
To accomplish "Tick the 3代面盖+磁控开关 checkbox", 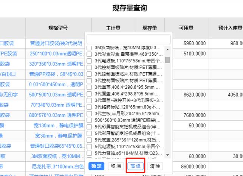I will click(89, 100).
